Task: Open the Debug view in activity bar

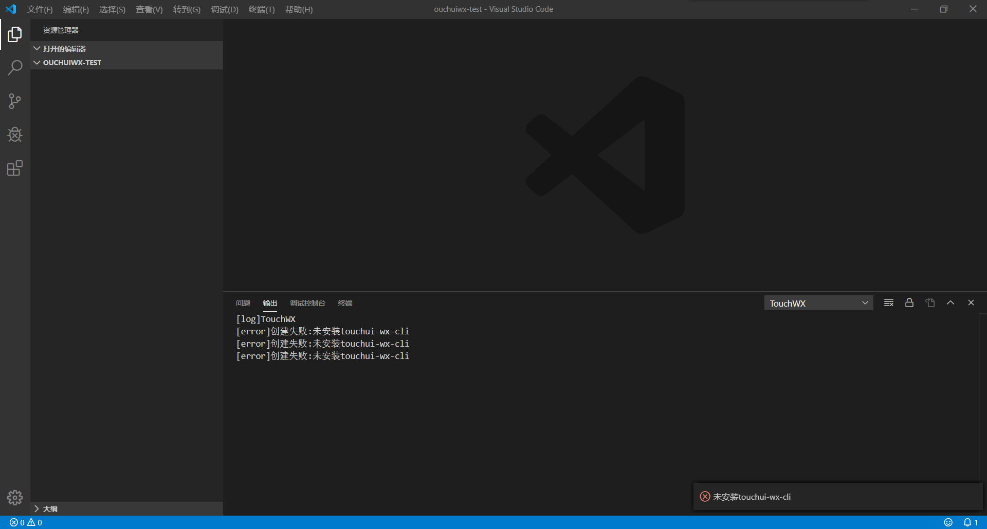Action: (x=15, y=135)
